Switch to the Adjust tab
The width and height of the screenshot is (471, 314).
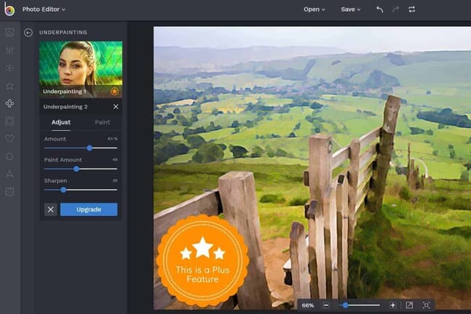point(61,122)
